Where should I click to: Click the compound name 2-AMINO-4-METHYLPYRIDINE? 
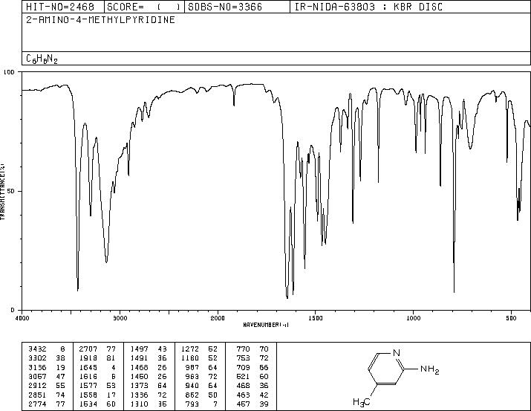point(100,19)
